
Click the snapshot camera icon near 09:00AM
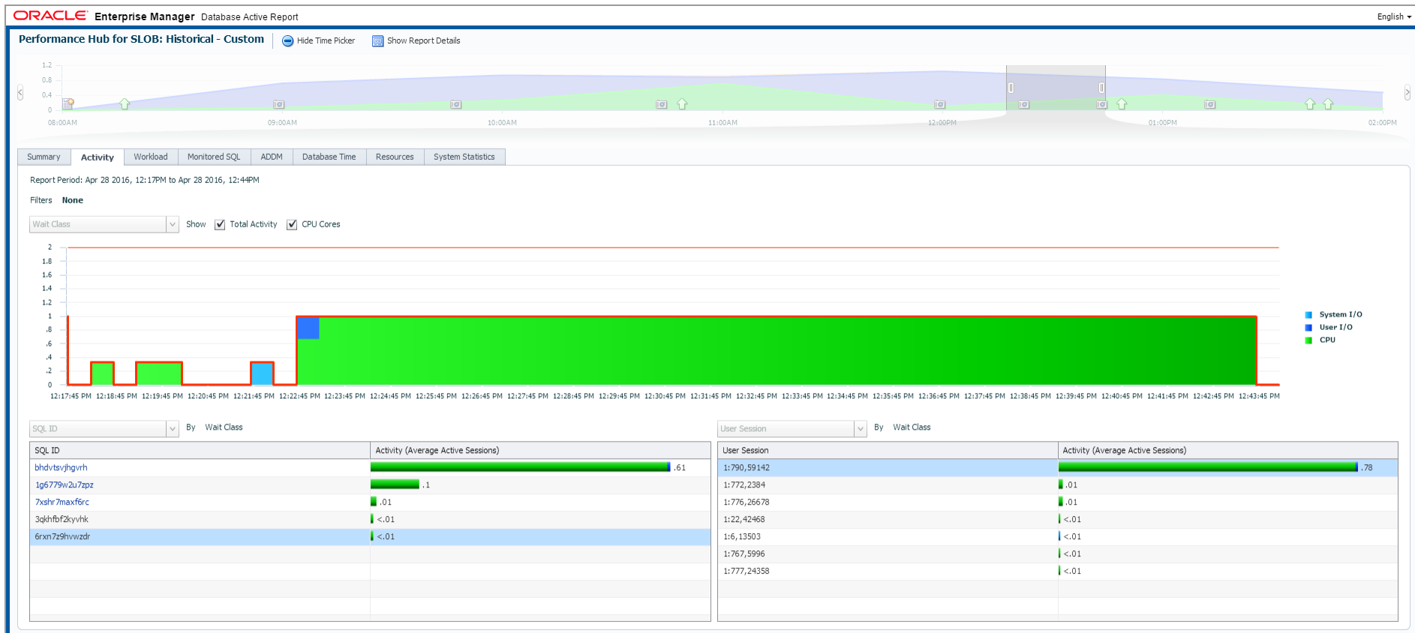point(279,104)
